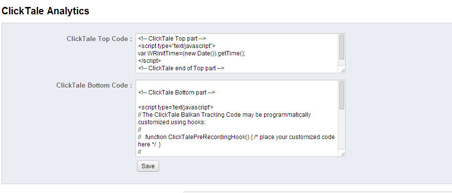Click the Save button
Viewport: 452px width, 193px height.
(148, 166)
